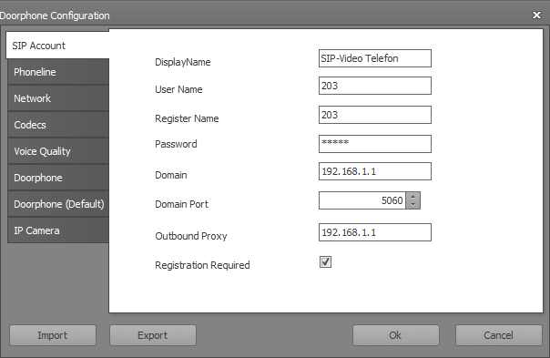The height and width of the screenshot is (358, 550).
Task: Select the Codecs tab
Action: tap(58, 125)
